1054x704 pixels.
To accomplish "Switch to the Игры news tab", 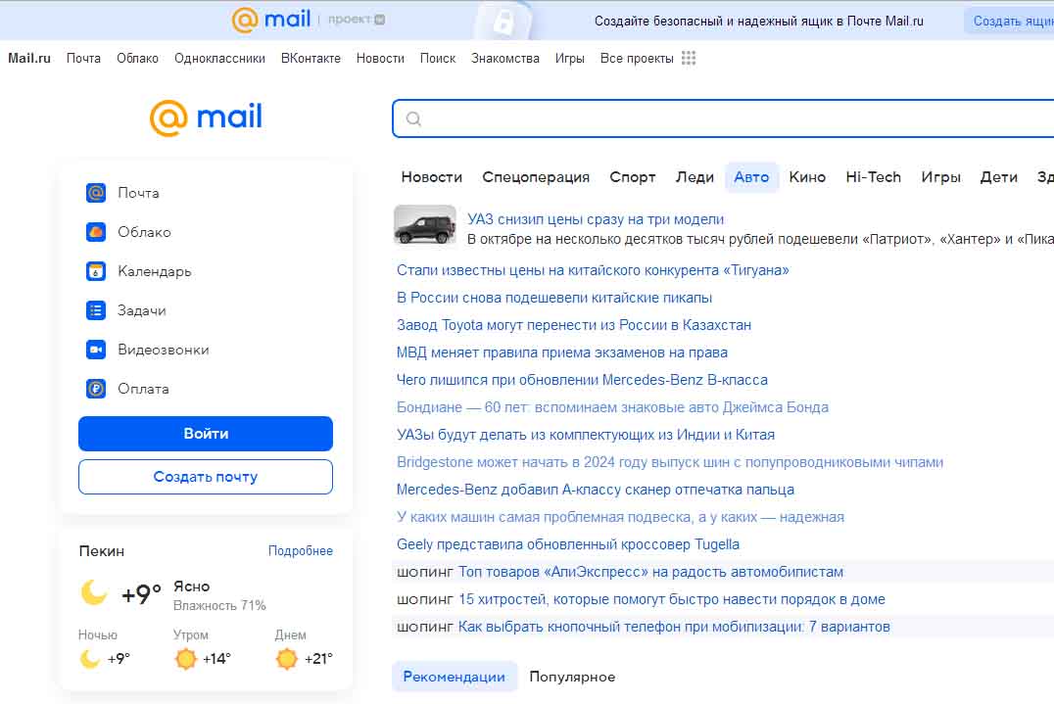I will [940, 177].
